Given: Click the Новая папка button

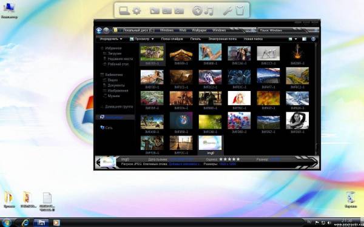Looking at the screenshot, I should [x=253, y=39].
